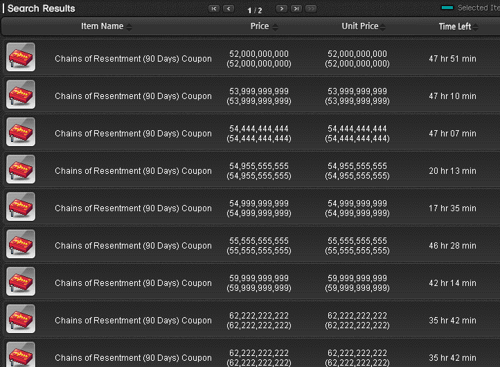Click unit price 59,999,999,999
This screenshot has width=500, height=367.
click(x=357, y=283)
